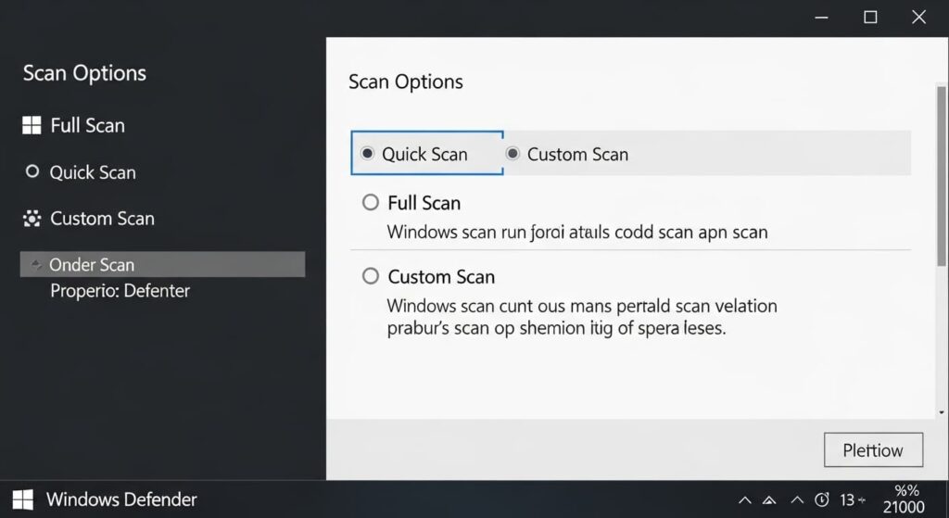
Task: Click the Scan Options title in left sidebar
Action: (84, 73)
